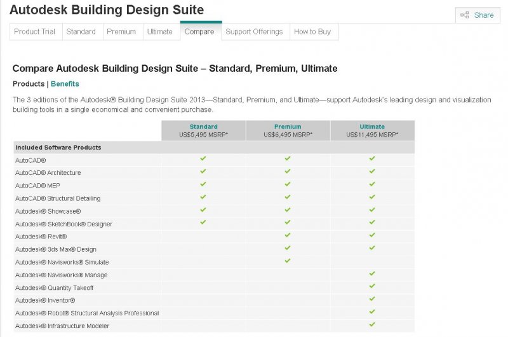Click the Products link
The height and width of the screenshot is (337, 508).
pyautogui.click(x=29, y=84)
